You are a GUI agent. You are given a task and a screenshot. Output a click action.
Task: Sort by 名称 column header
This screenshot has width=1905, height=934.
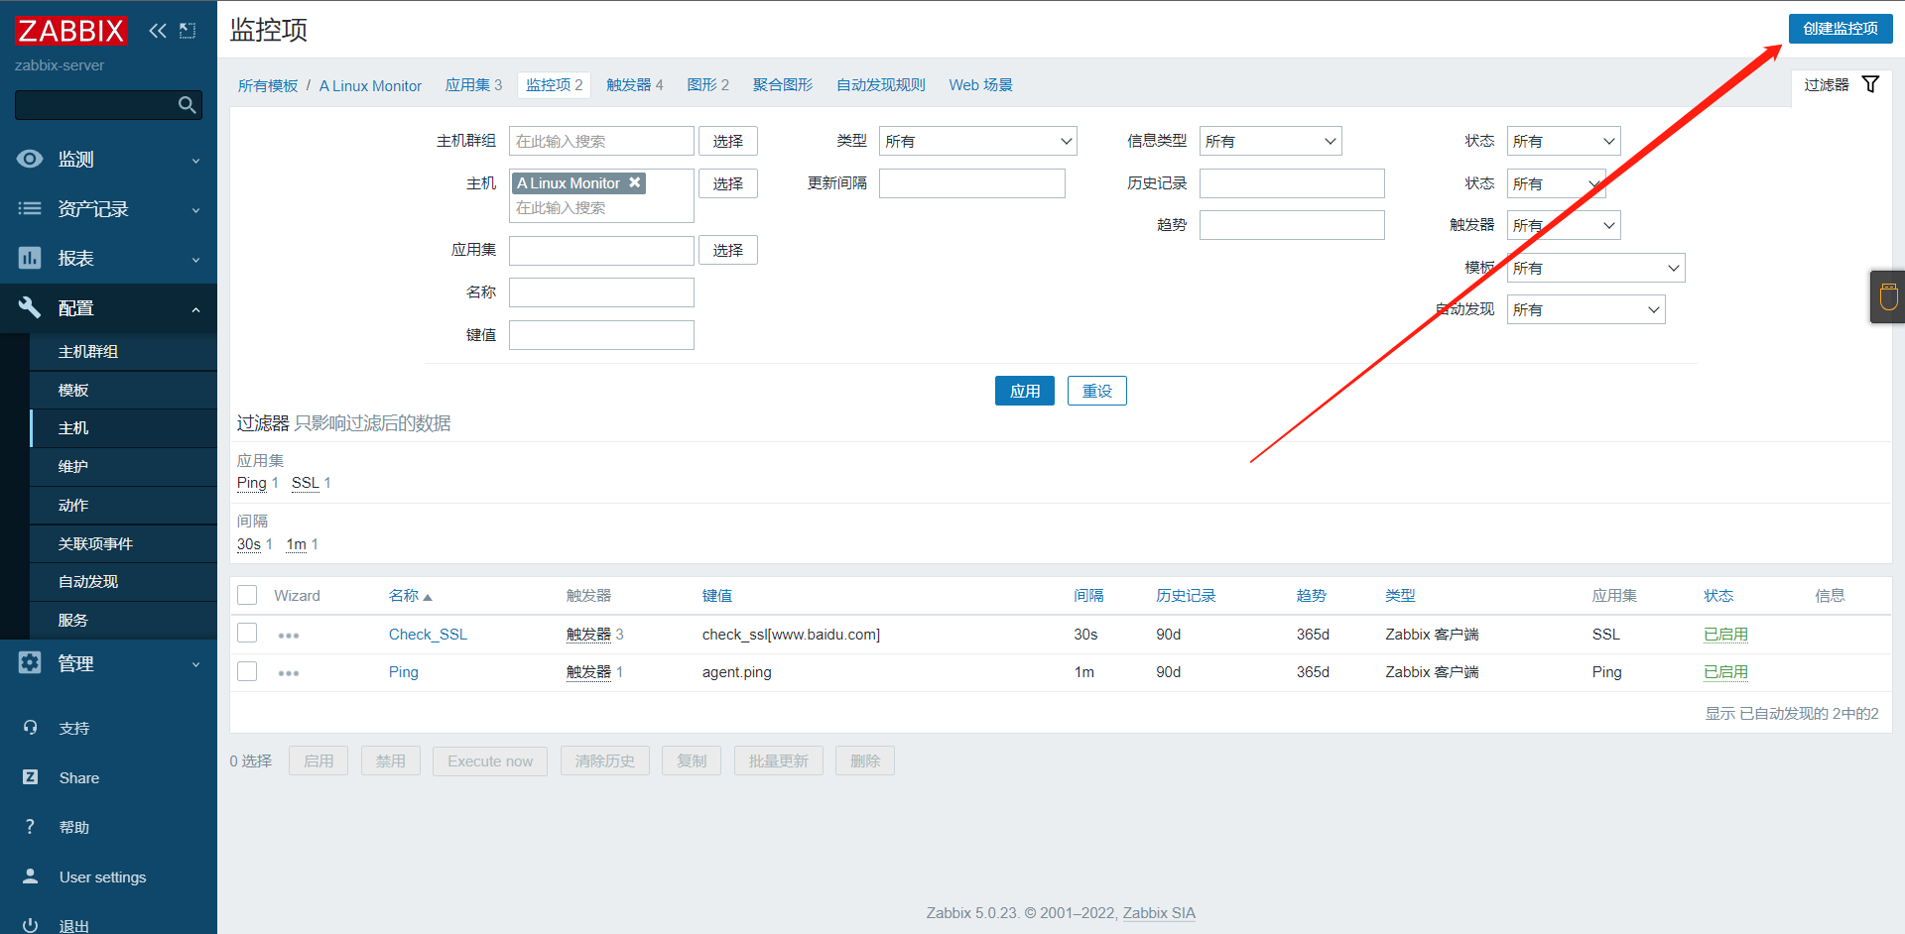pyautogui.click(x=410, y=595)
